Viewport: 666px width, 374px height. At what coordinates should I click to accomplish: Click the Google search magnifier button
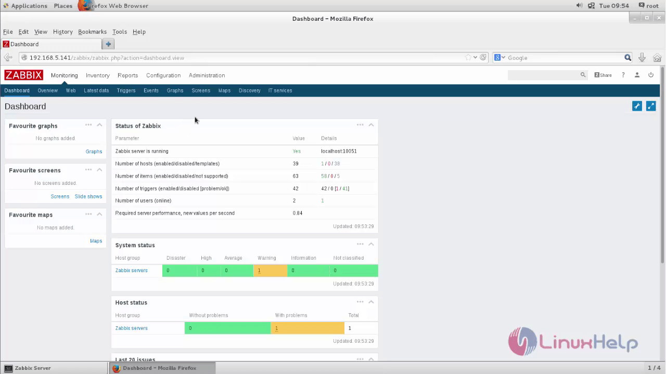[627, 58]
